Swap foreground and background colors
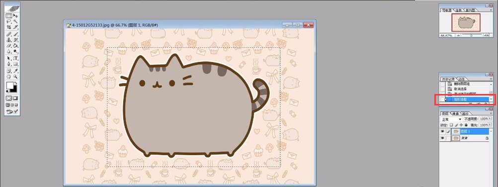The width and height of the screenshot is (498, 187). point(16,84)
